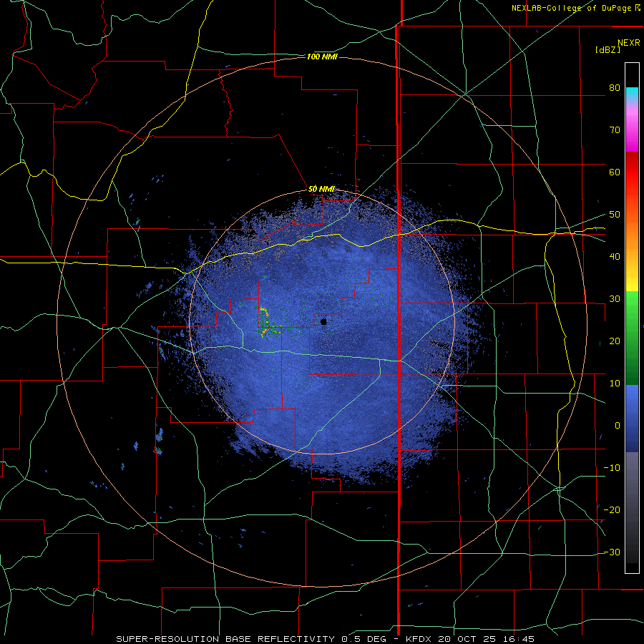The height and width of the screenshot is (644, 644).
Task: Click the 100 NMI range ring label
Action: (x=322, y=57)
